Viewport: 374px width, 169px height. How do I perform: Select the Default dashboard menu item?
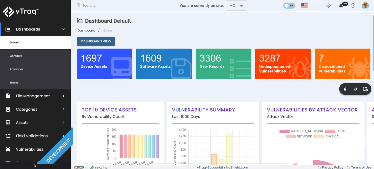(35, 42)
